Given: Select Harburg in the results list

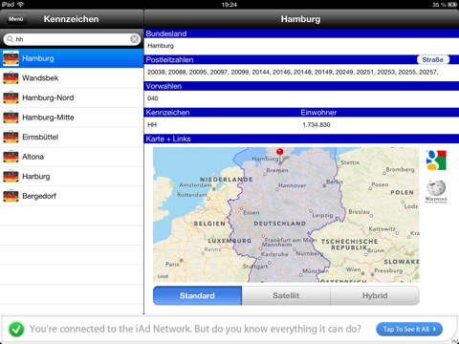Looking at the screenshot, I should tap(72, 176).
